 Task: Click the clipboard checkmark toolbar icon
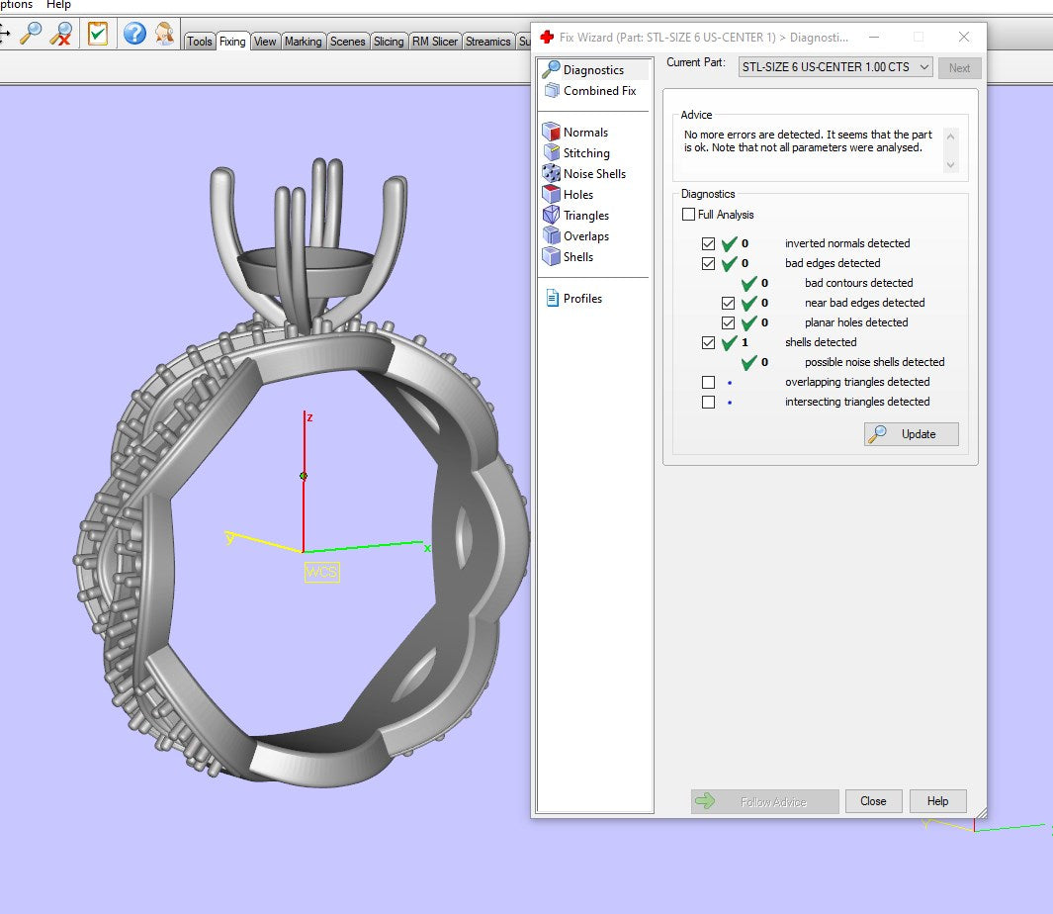click(x=97, y=34)
